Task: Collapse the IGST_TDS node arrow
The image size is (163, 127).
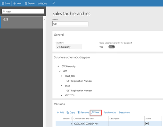Action: 61,95
